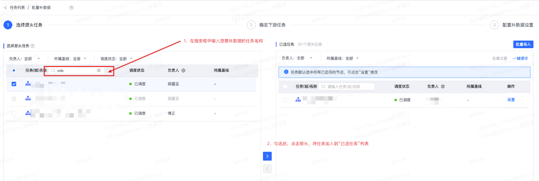Toggle the select-all checkbox in source task header
Screen dimensions: 539x181
click(x=14, y=71)
